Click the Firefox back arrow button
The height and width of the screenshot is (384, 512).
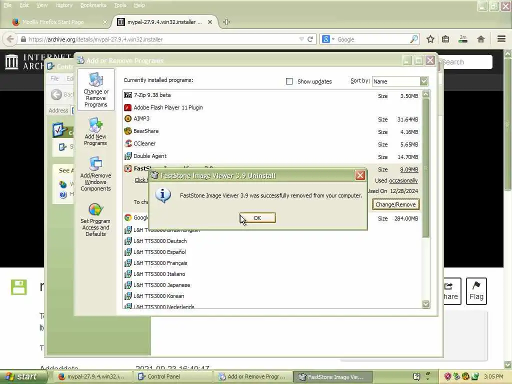10,39
